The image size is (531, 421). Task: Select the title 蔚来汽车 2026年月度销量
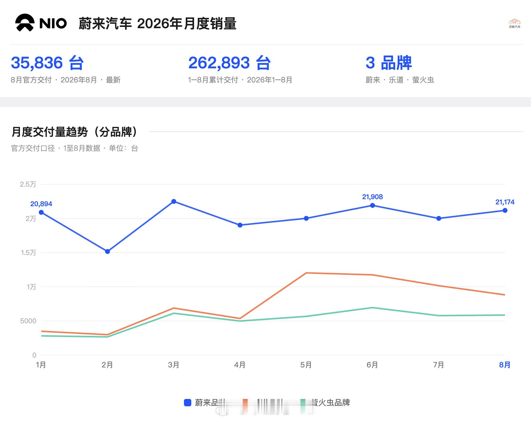(157, 24)
